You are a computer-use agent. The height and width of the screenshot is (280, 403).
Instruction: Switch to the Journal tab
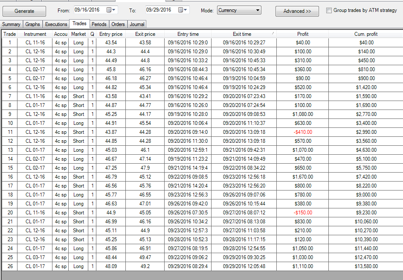point(137,24)
